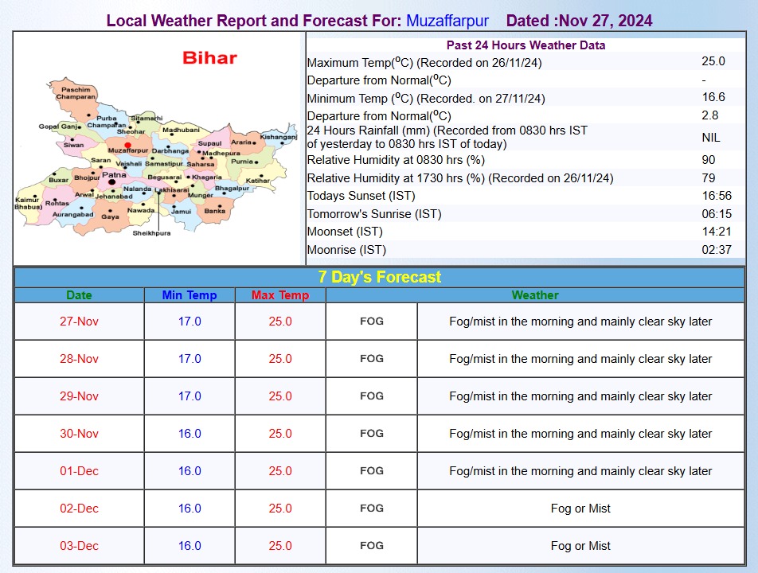Click FOG weather icon for 03-Dec
The height and width of the screenshot is (573, 758).
coord(371,545)
